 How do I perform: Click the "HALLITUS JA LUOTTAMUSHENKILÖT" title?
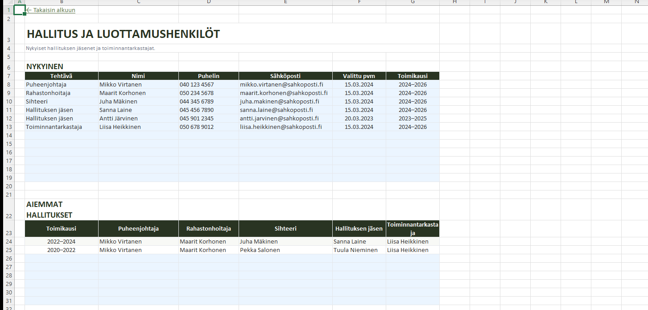[123, 34]
